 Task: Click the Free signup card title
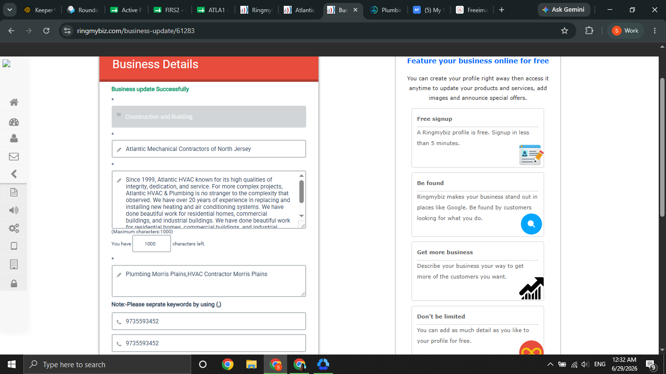coord(434,119)
